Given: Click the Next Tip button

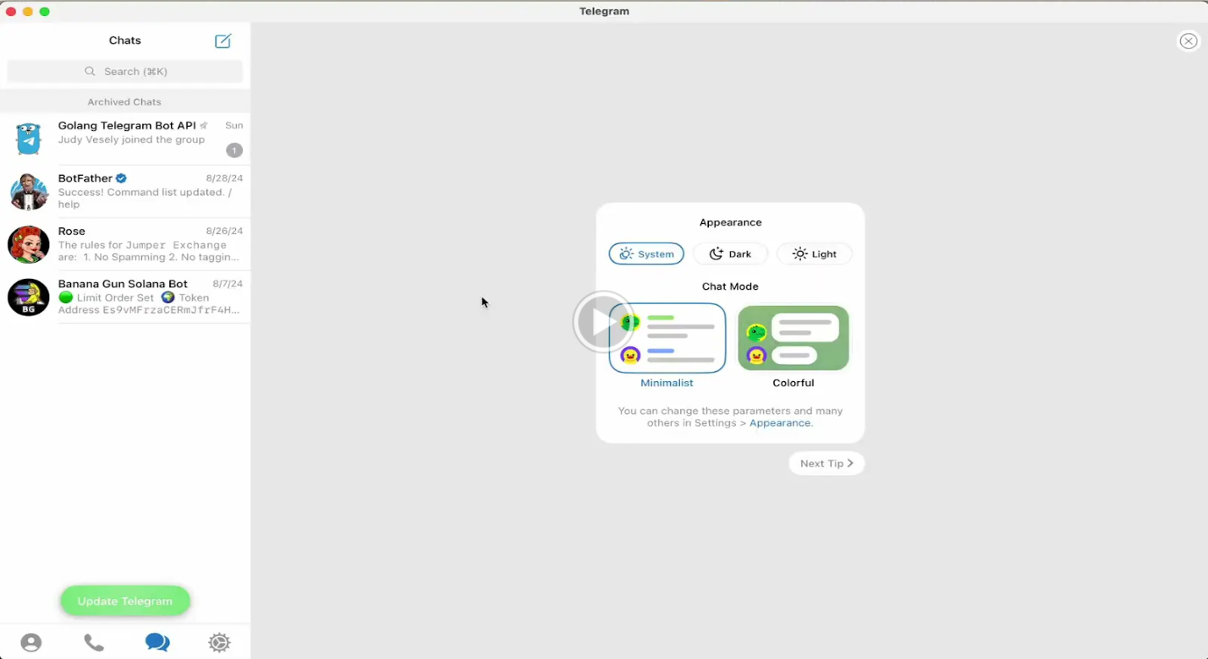Looking at the screenshot, I should coord(826,463).
